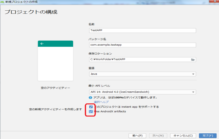219x139 pixels.
Task: Click the save location path field
Action: [x=139, y=59]
